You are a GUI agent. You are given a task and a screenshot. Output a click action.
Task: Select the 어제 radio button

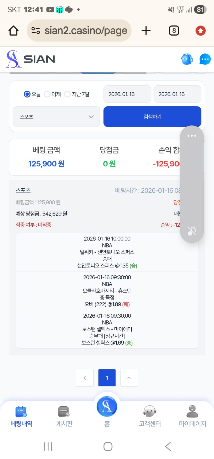47,94
